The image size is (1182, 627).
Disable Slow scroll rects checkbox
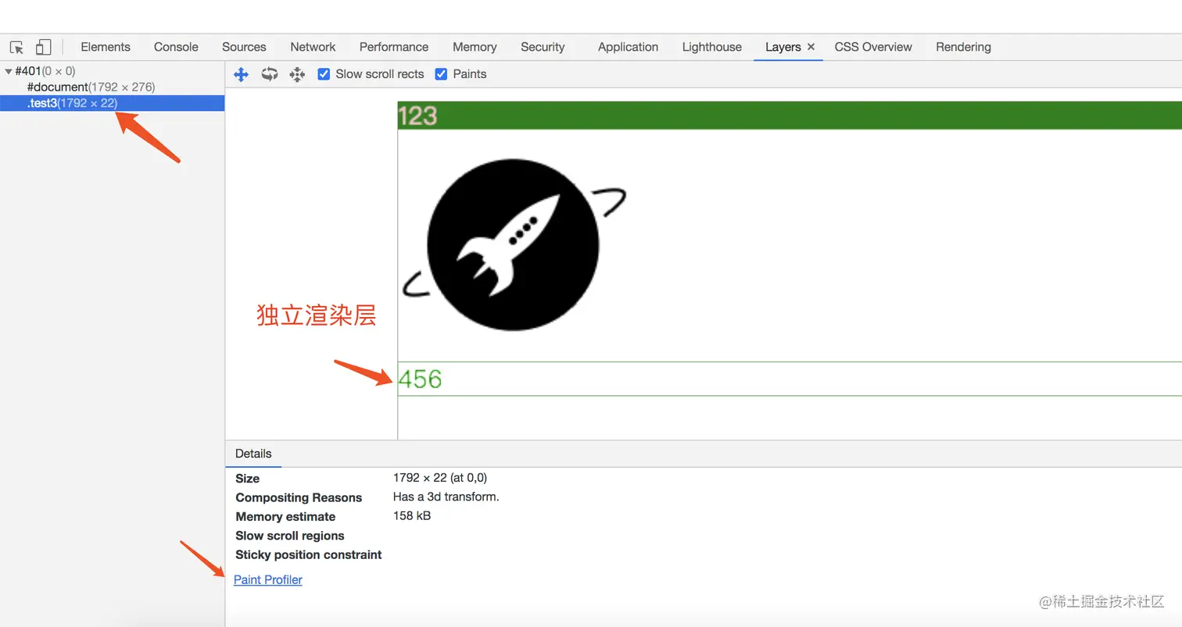[324, 74]
